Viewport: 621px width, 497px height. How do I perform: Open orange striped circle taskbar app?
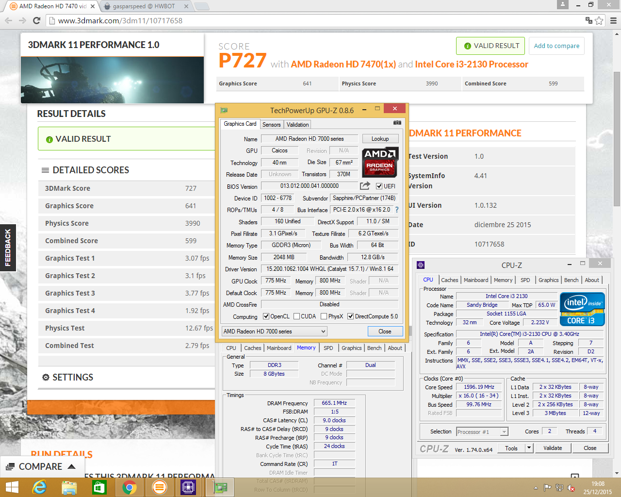[x=159, y=487]
